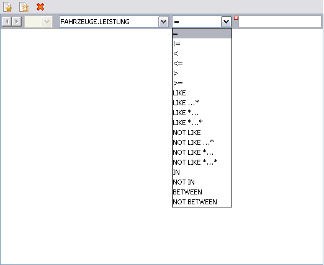
Task: Collapse the operator dropdown via its arrow
Action: coord(226,22)
